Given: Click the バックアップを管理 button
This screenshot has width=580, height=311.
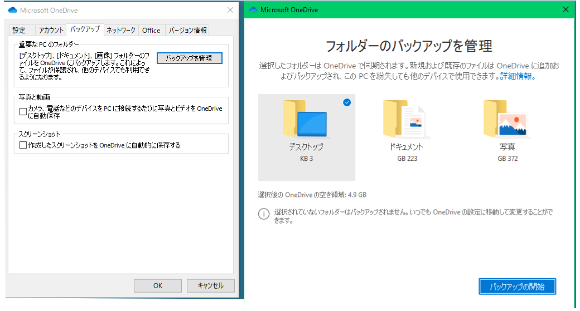Looking at the screenshot, I should point(190,58).
